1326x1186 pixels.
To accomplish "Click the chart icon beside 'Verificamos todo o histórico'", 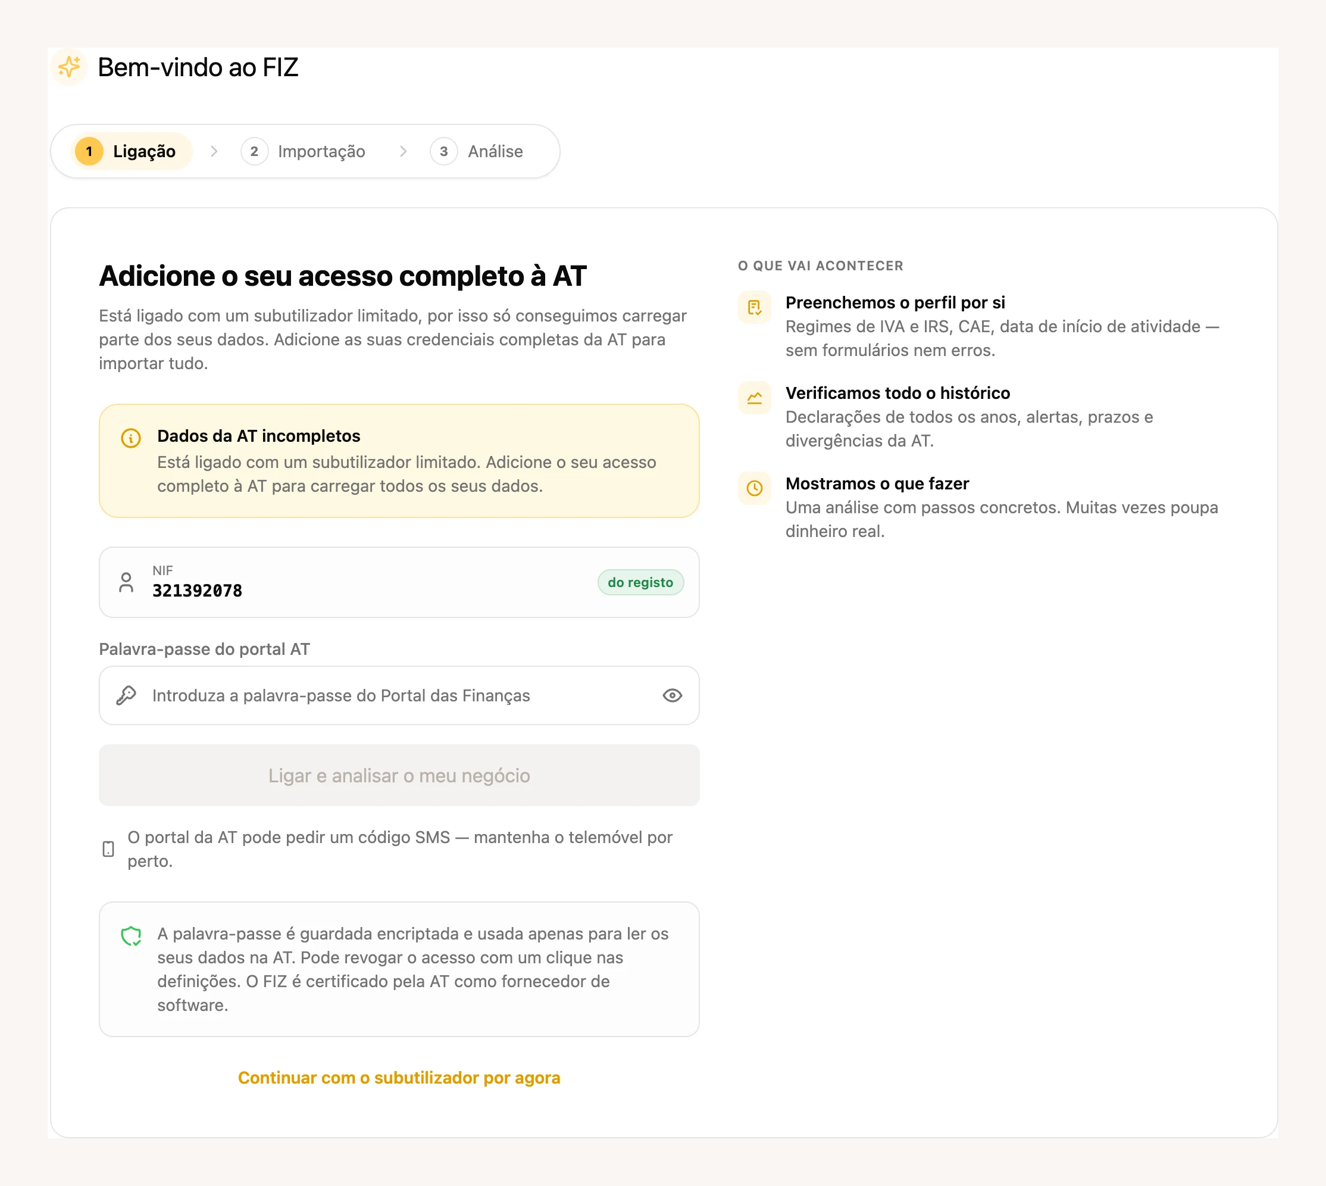I will point(754,398).
